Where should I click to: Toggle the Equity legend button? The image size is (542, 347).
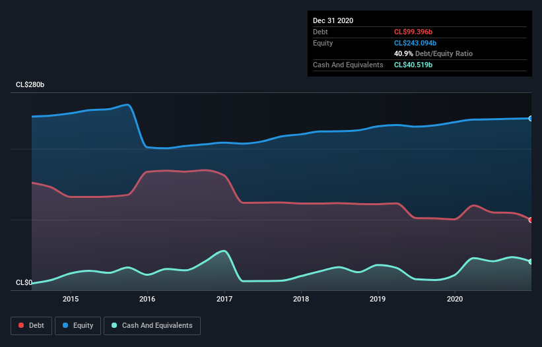[x=78, y=326]
